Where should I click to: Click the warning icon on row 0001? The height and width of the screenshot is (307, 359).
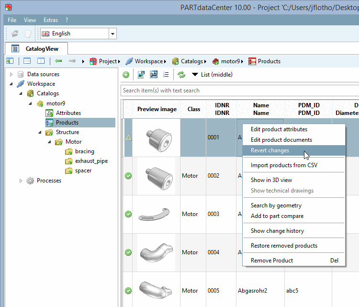[128, 137]
